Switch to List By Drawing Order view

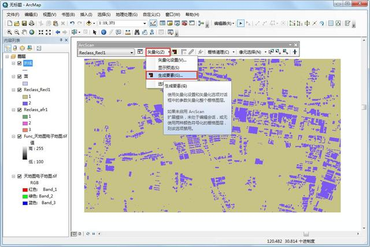8,48
